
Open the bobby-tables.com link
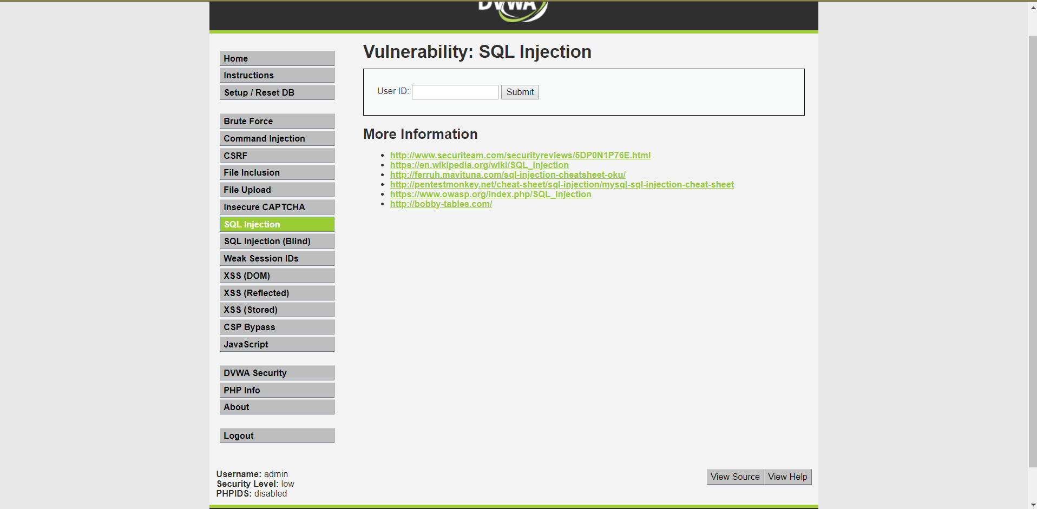click(x=441, y=204)
